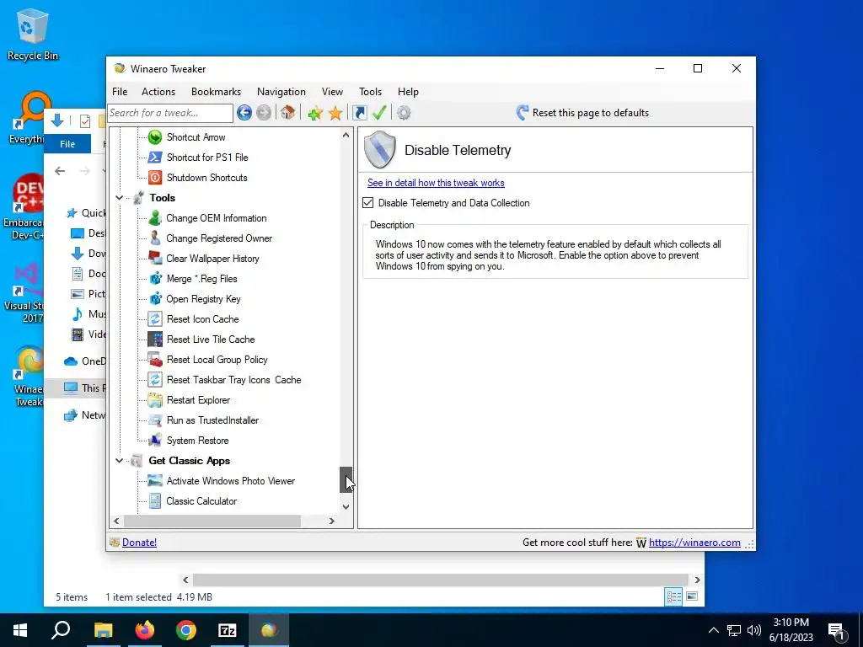
Task: Open the File menu in Winaero Tweaker
Action: click(x=120, y=92)
